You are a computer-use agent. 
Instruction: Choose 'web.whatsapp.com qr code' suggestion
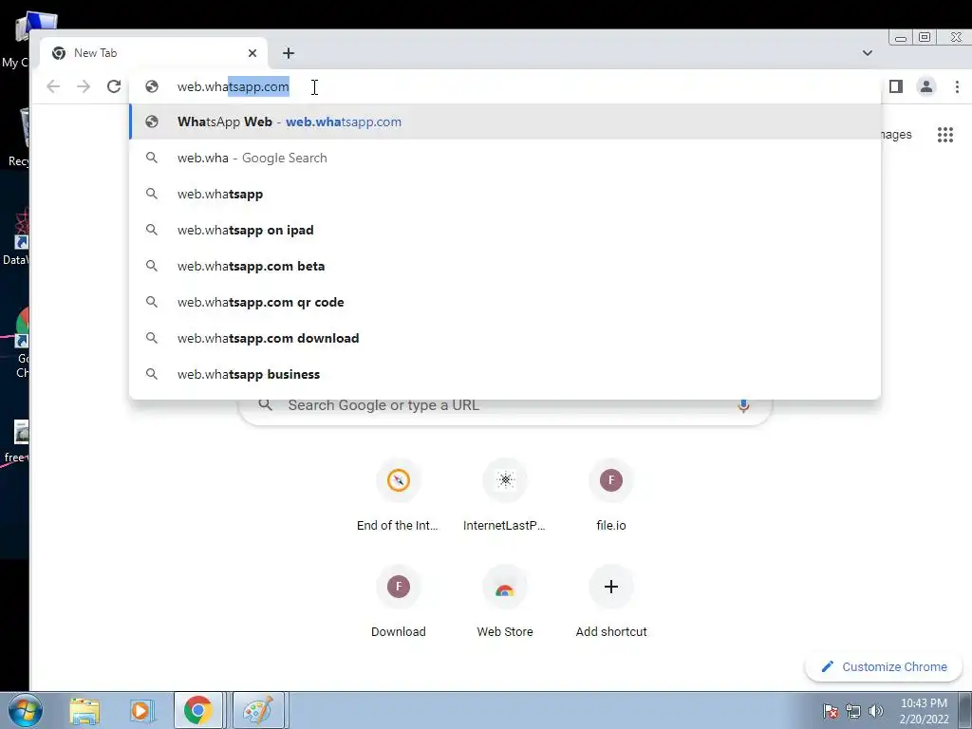pyautogui.click(x=505, y=302)
